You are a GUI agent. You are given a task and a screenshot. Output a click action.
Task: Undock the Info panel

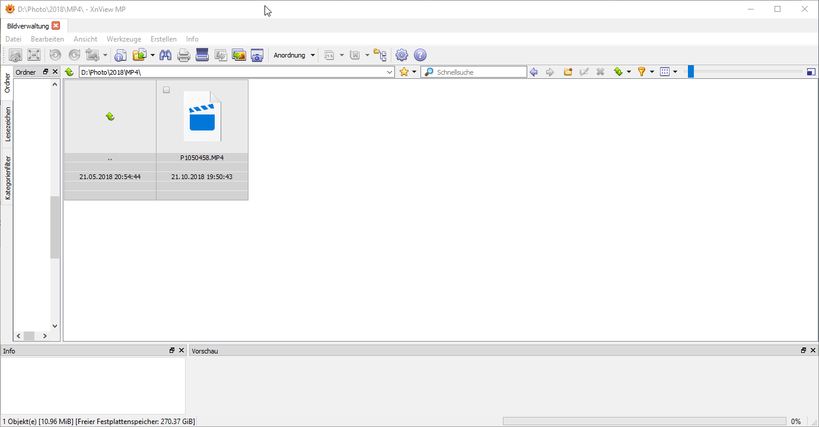[172, 350]
